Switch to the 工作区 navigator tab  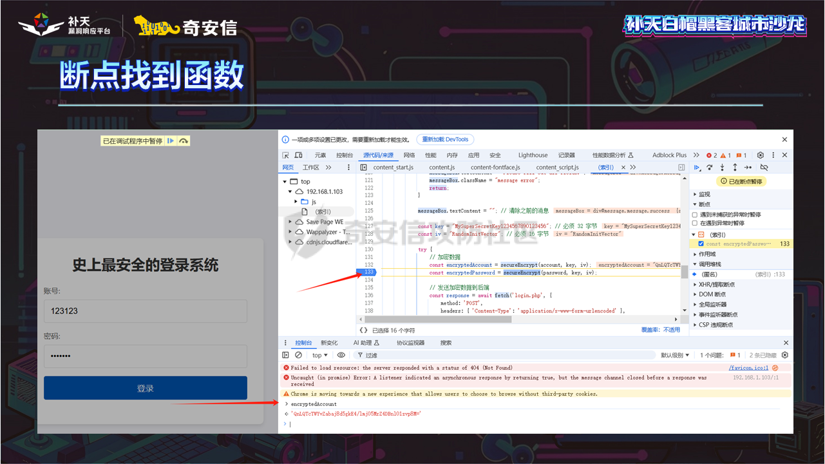311,168
